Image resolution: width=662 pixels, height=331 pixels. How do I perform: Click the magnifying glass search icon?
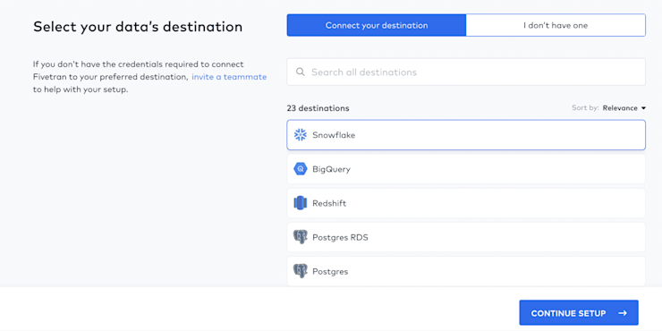301,72
